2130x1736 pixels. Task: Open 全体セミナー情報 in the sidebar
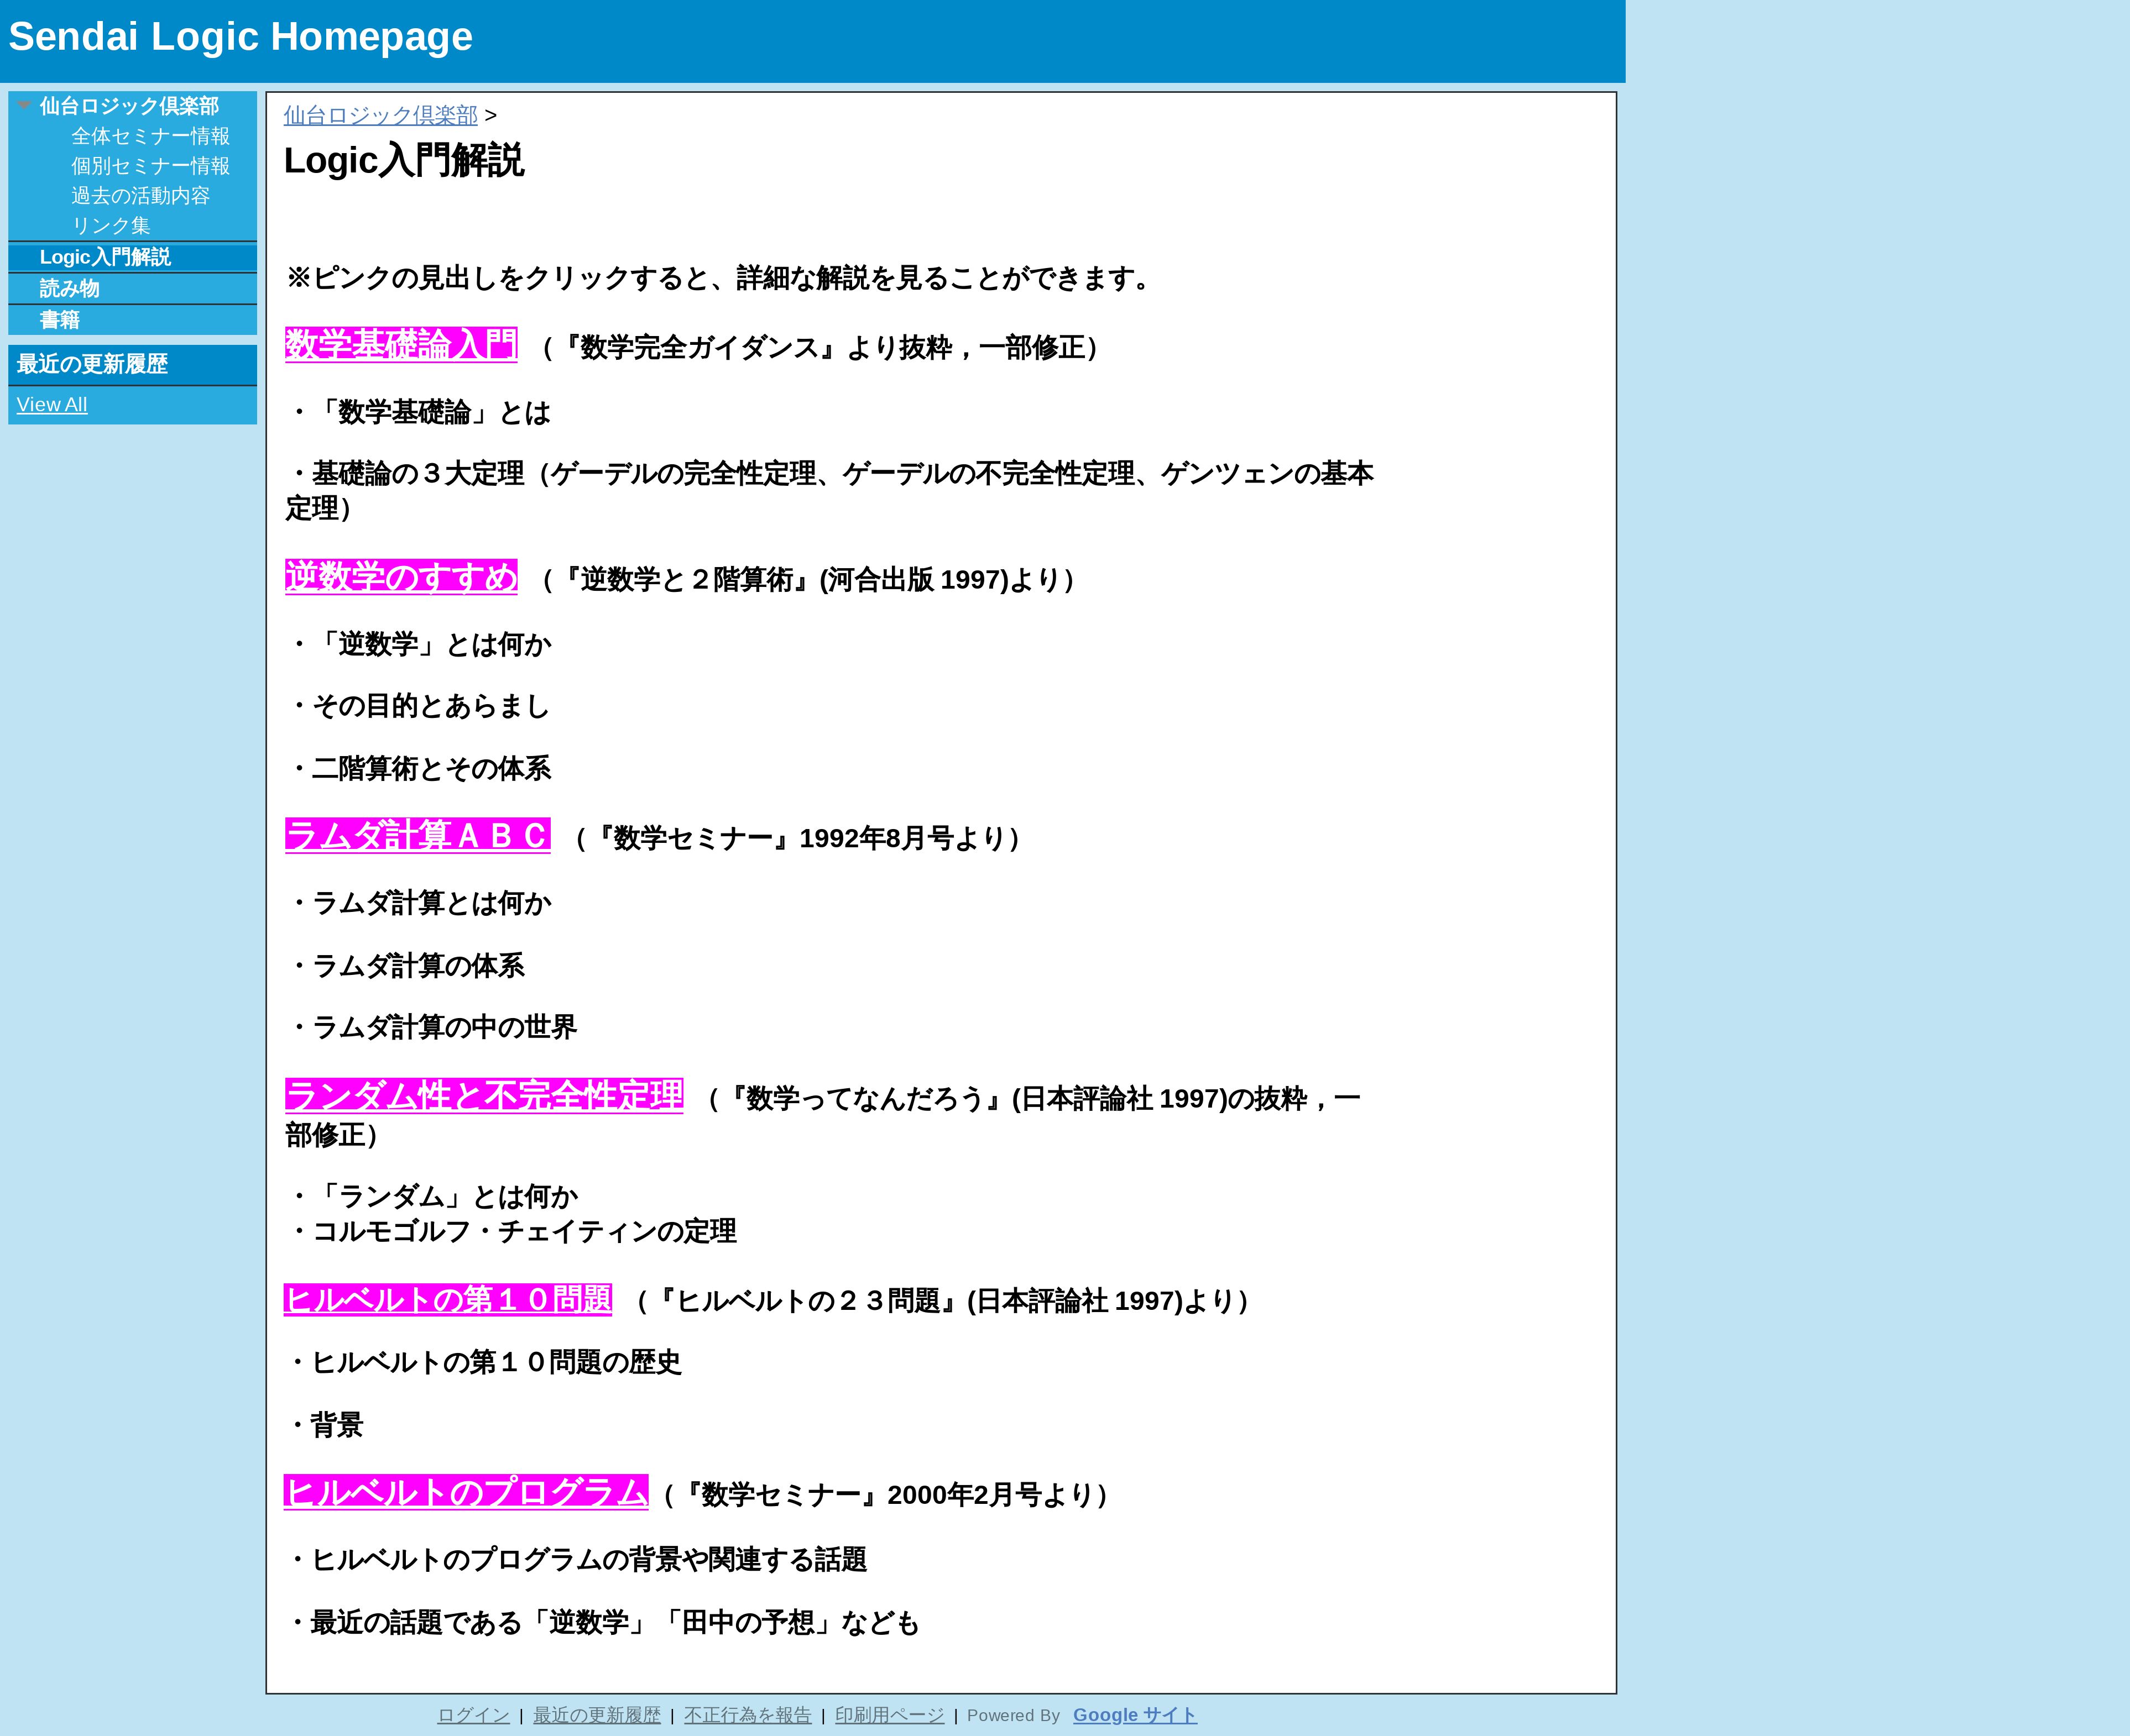click(x=150, y=136)
